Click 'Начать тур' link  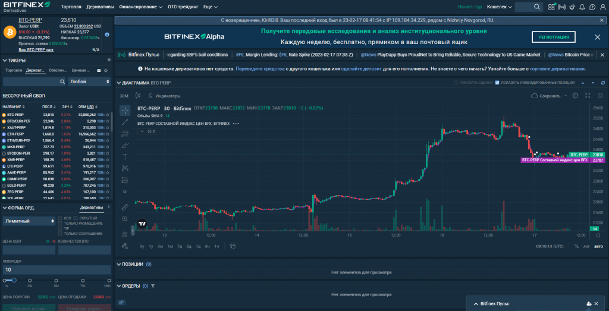[x=470, y=7]
